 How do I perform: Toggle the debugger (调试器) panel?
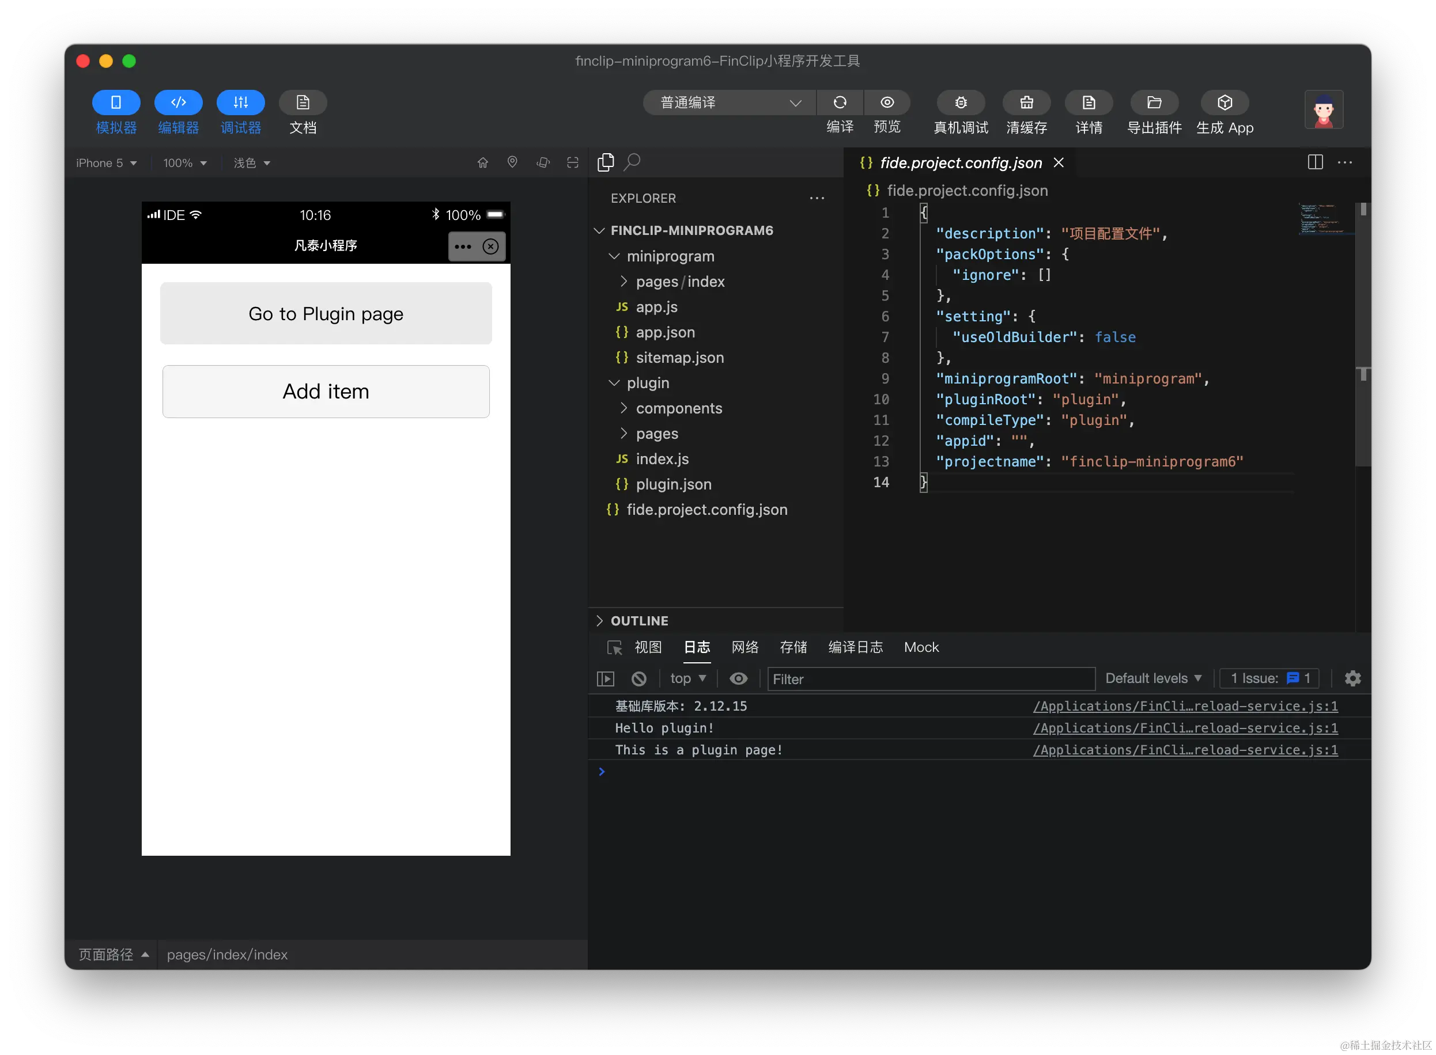(x=240, y=103)
